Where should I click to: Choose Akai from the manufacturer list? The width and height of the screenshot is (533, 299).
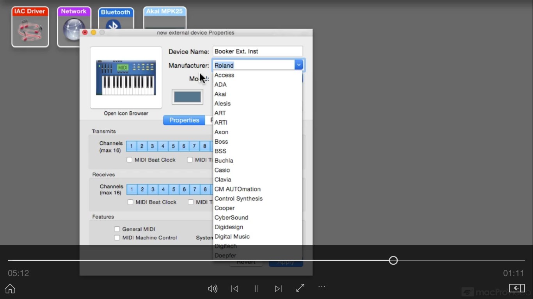[258, 94]
